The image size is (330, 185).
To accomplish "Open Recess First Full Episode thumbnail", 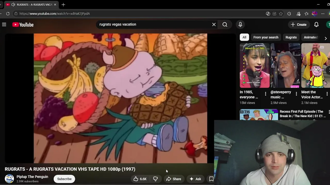I will coord(259,115).
